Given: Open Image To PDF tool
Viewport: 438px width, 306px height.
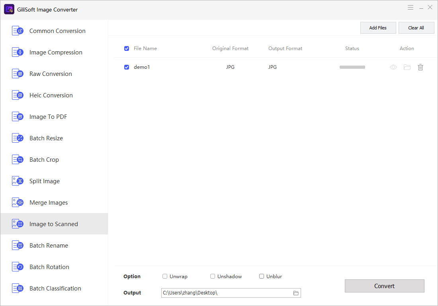Looking at the screenshot, I should [x=48, y=117].
